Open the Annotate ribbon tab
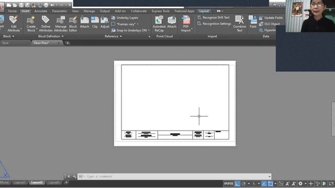335x188 pixels. pyautogui.click(x=41, y=11)
